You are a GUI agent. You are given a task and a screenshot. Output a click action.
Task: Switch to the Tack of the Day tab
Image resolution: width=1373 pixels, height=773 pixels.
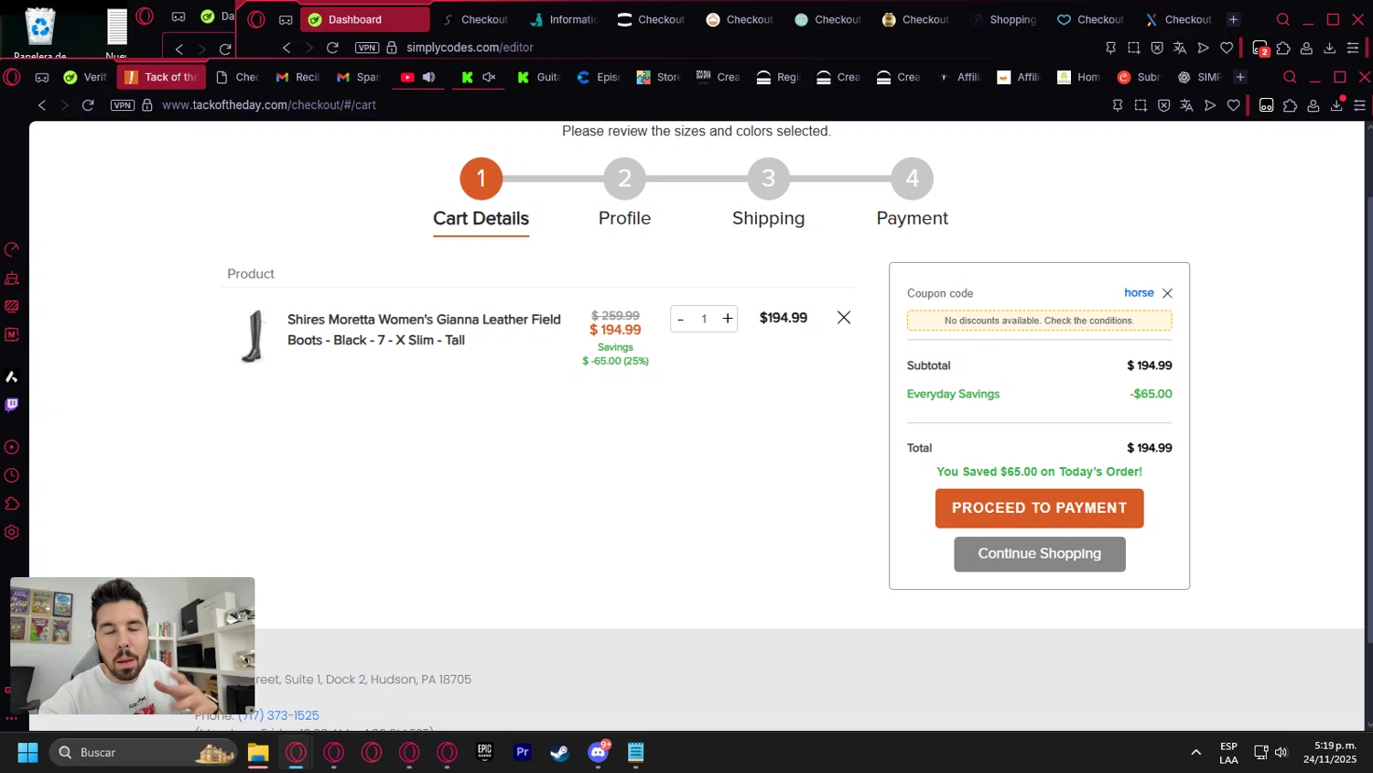tap(161, 77)
